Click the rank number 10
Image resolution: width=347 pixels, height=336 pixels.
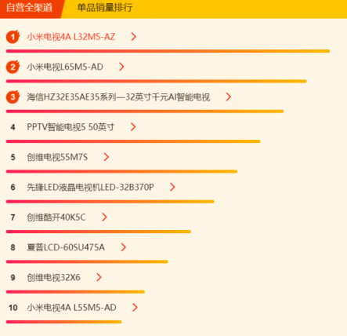[x=13, y=308]
